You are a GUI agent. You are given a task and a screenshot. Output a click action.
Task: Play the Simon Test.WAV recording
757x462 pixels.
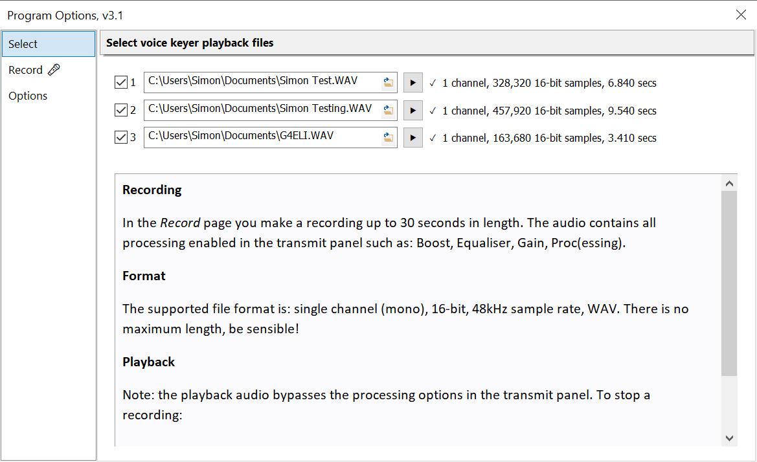click(412, 83)
